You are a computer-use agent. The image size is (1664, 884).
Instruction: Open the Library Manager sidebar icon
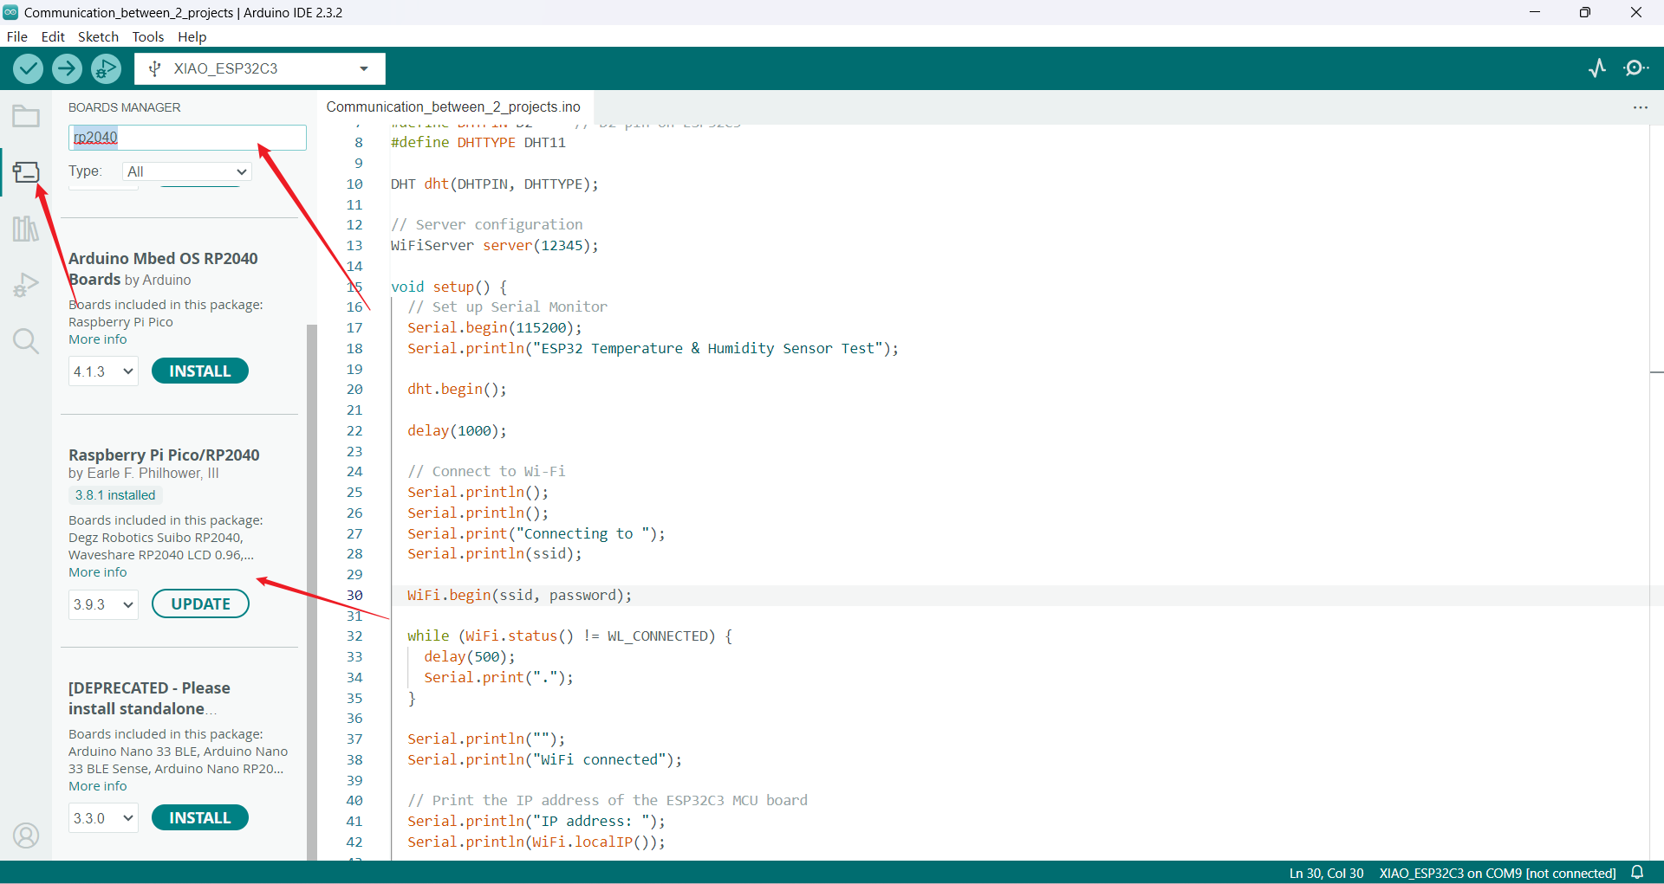pyautogui.click(x=26, y=229)
